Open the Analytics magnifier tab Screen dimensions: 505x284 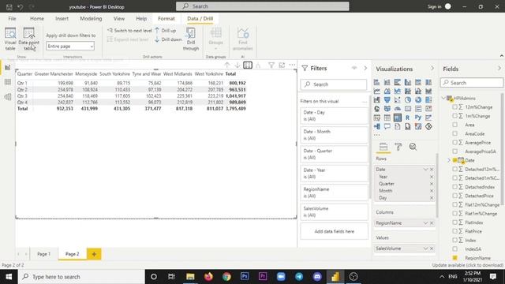click(x=413, y=147)
